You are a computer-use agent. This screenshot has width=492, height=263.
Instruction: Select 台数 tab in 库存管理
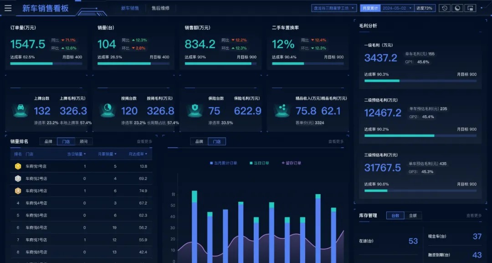click(395, 216)
